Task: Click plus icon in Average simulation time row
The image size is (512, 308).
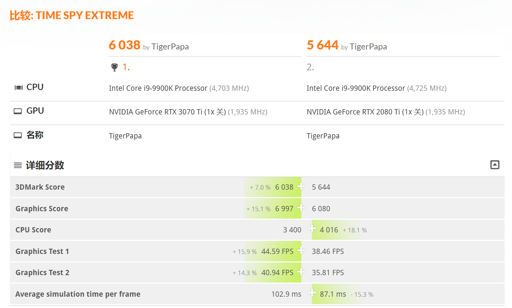Action: (312, 292)
